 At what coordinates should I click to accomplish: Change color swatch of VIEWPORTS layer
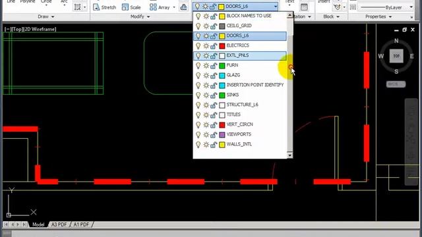point(222,134)
